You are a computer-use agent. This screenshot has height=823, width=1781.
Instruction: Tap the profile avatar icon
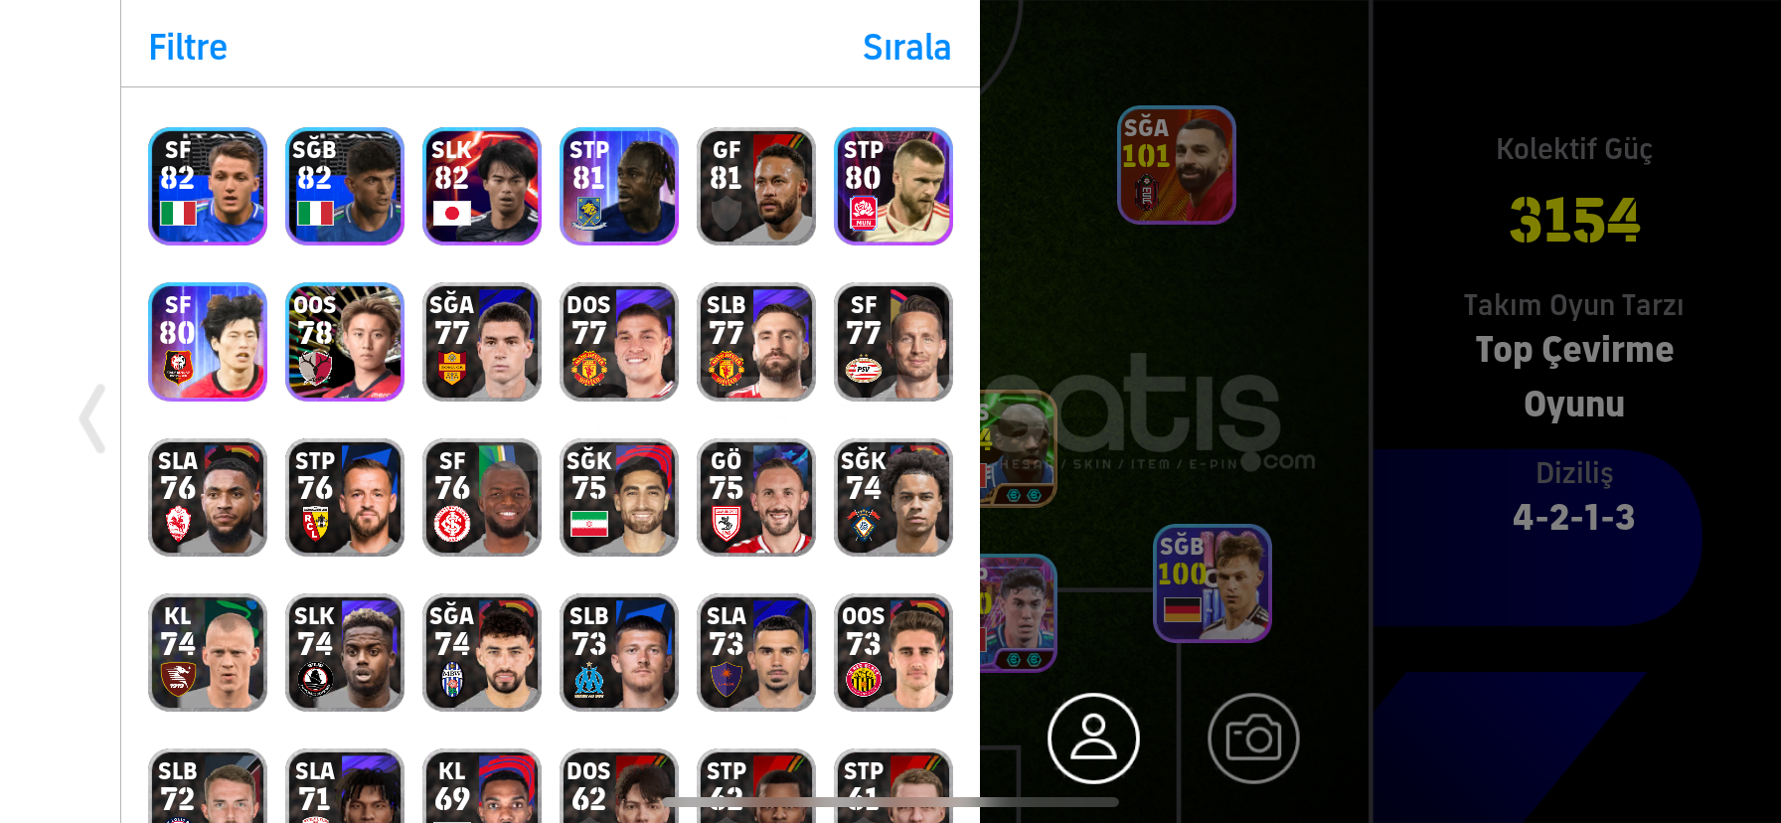pos(1093,739)
